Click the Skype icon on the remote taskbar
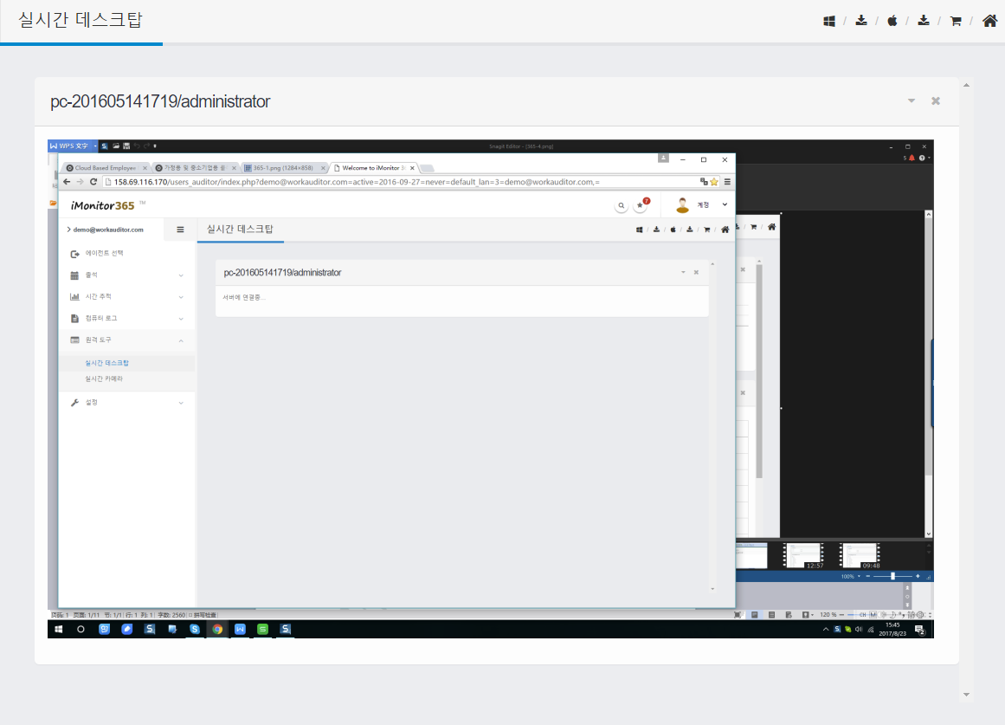The height and width of the screenshot is (725, 1005). coord(195,630)
